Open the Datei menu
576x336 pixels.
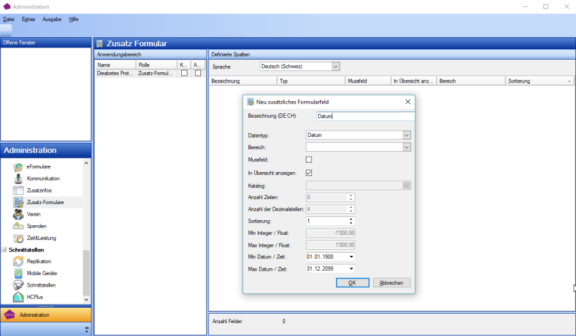pyautogui.click(x=9, y=19)
